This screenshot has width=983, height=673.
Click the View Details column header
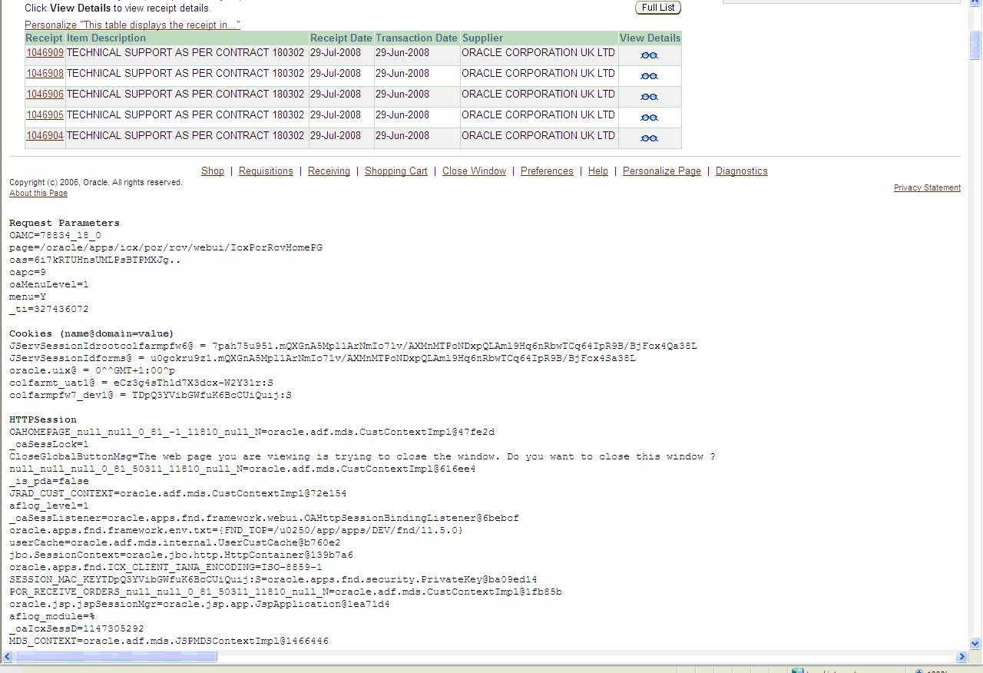tap(650, 38)
